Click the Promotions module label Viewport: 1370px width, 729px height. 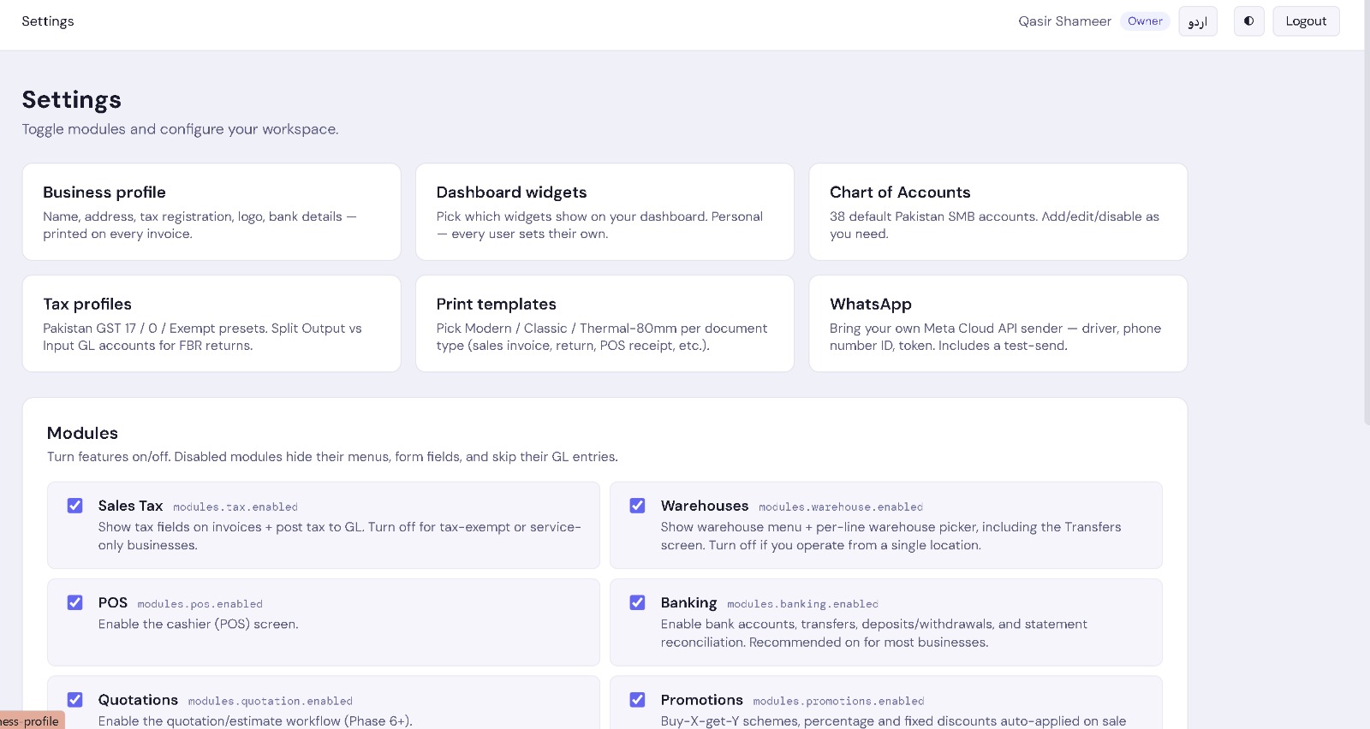pyautogui.click(x=702, y=700)
